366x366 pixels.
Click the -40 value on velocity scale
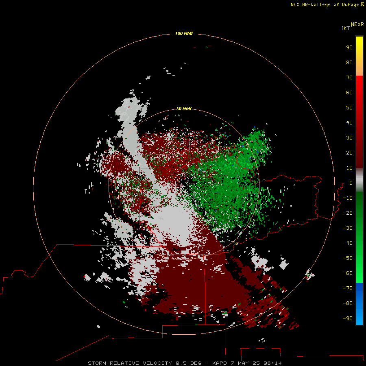pos(348,243)
